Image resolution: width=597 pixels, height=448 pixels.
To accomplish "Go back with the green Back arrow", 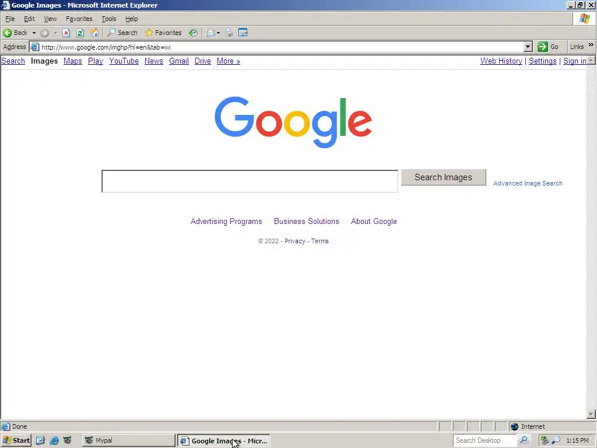I will (15, 33).
